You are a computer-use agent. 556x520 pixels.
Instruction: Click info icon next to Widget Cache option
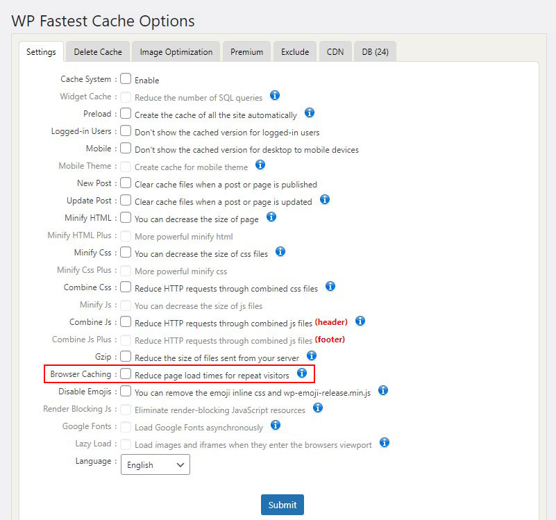coord(275,95)
